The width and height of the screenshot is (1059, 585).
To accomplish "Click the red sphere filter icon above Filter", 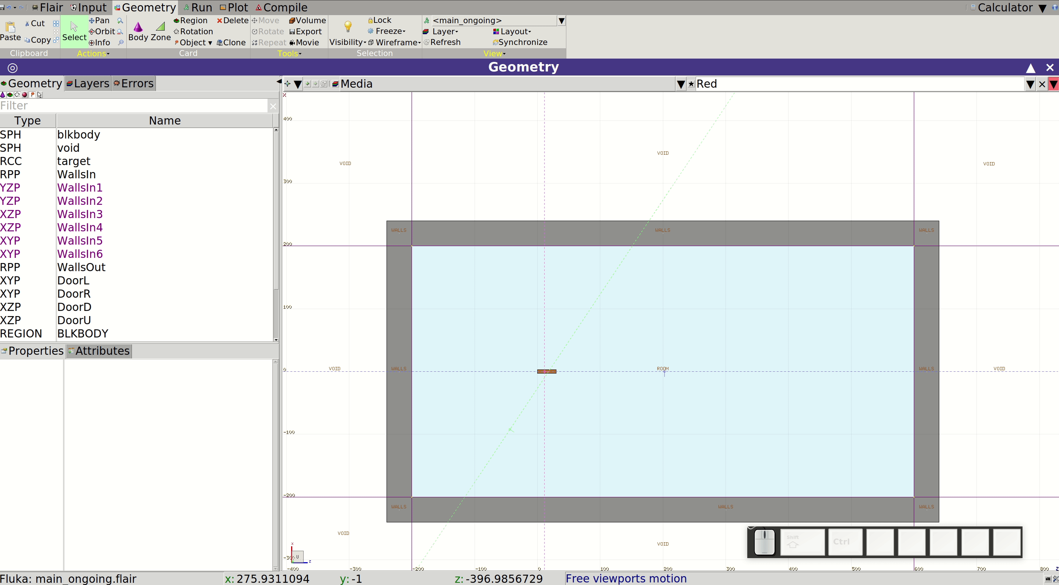I will click(25, 95).
